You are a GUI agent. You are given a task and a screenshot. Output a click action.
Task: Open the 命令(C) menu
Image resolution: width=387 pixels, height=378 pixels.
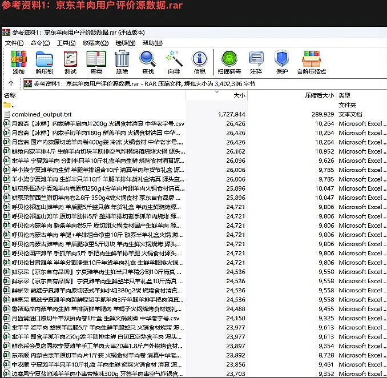pyautogui.click(x=40, y=43)
